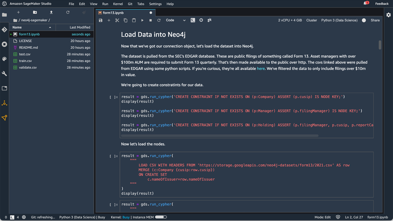This screenshot has height=221, width=393.
Task: Open train.csv in the file browser
Action: (x=25, y=61)
